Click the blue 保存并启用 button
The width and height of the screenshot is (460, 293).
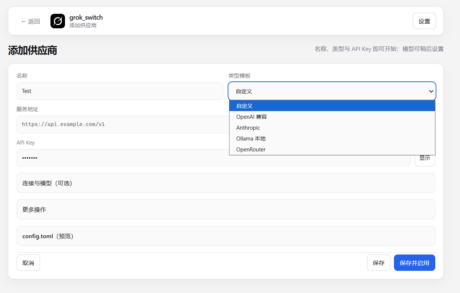pos(414,263)
